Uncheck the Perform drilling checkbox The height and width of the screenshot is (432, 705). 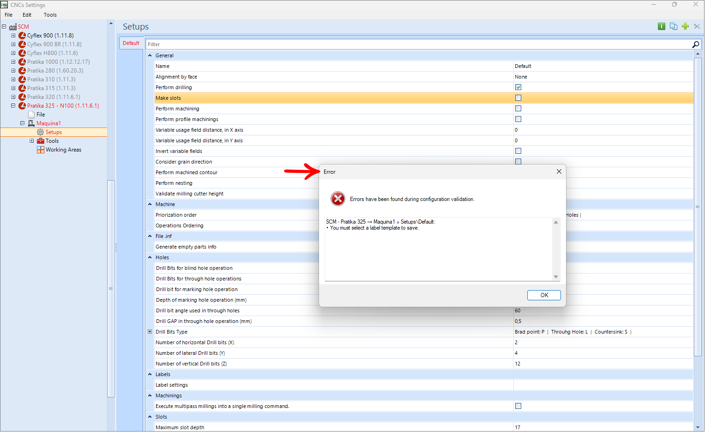click(518, 87)
